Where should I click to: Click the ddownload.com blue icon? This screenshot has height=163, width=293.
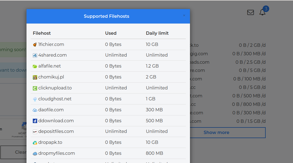click(x=35, y=121)
